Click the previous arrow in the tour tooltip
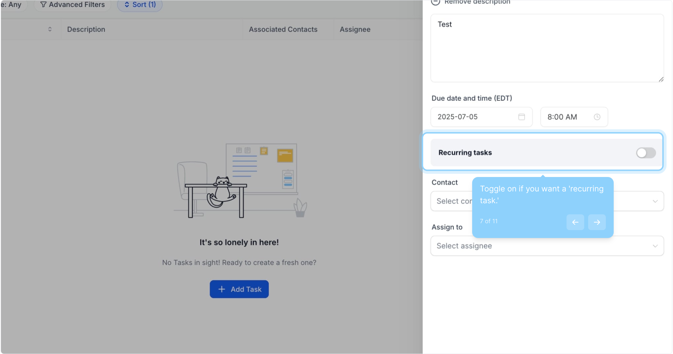This screenshot has height=354, width=673. click(x=575, y=222)
